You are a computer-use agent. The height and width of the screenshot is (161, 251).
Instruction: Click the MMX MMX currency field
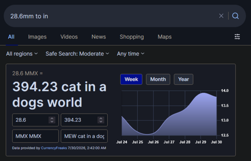point(35,136)
